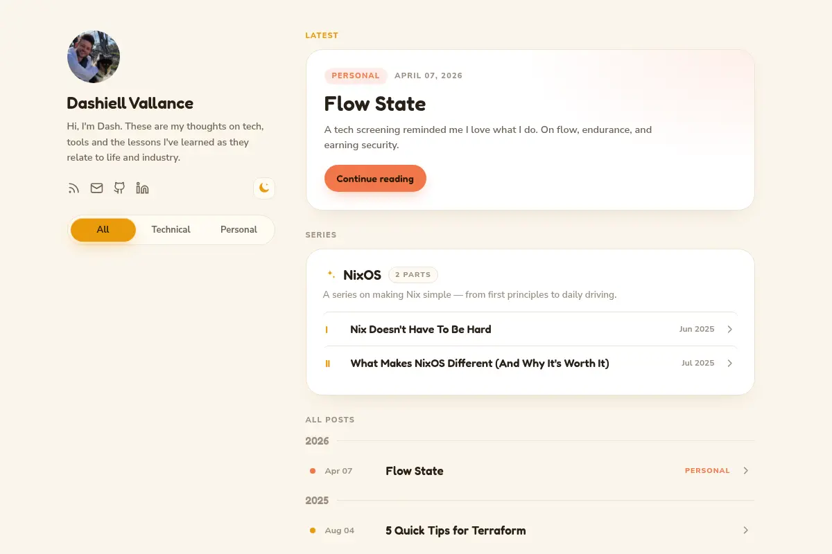The width and height of the screenshot is (832, 554).
Task: Open the GitHub profile icon
Action: [x=119, y=188]
